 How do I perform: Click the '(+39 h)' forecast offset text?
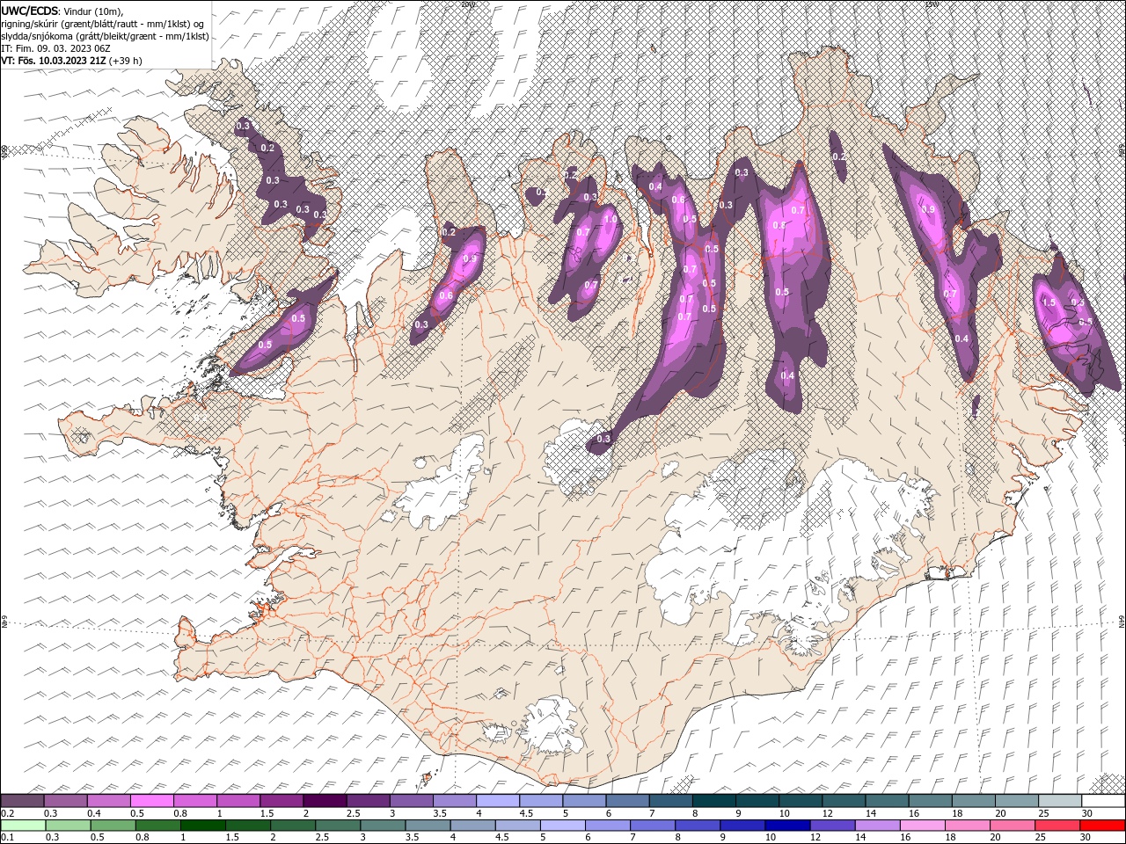128,61
